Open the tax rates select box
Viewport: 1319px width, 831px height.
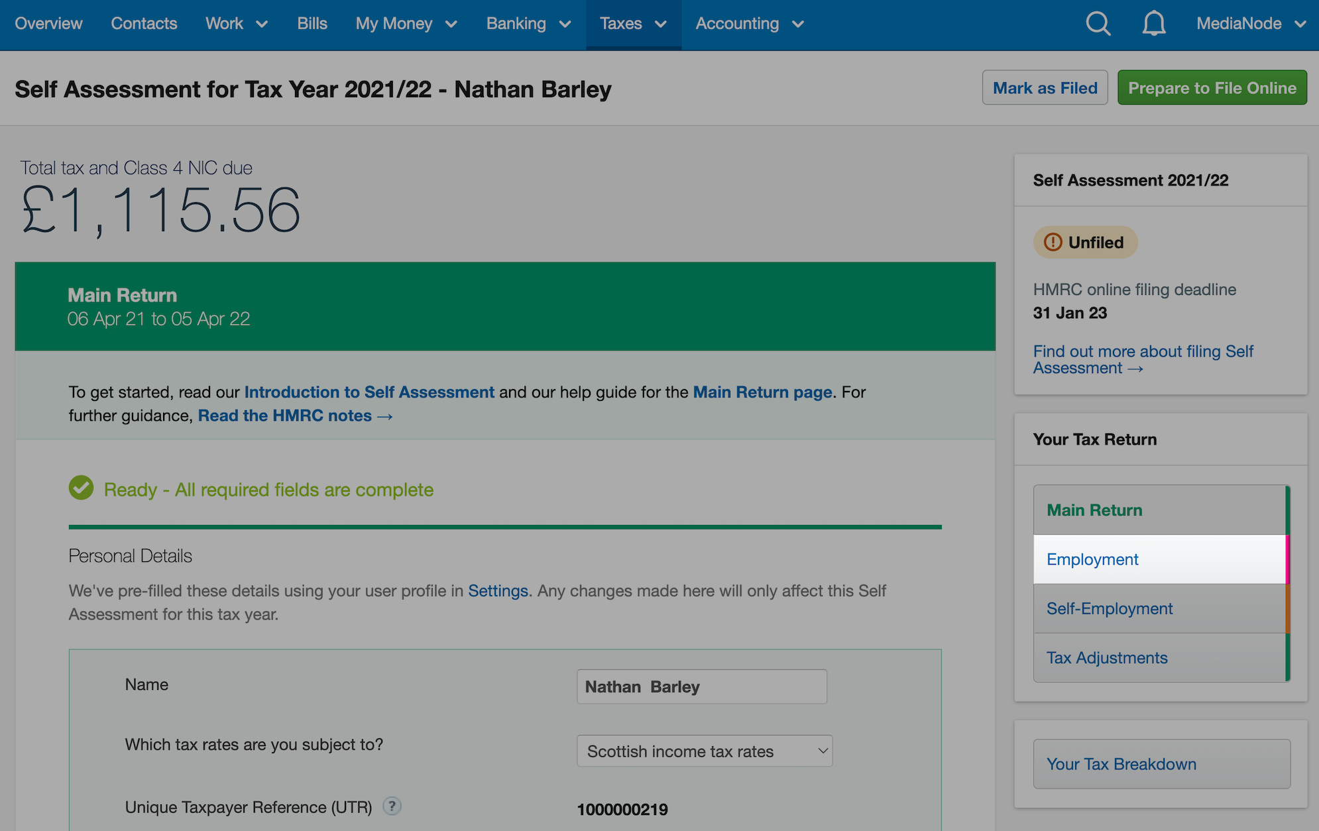(x=705, y=751)
